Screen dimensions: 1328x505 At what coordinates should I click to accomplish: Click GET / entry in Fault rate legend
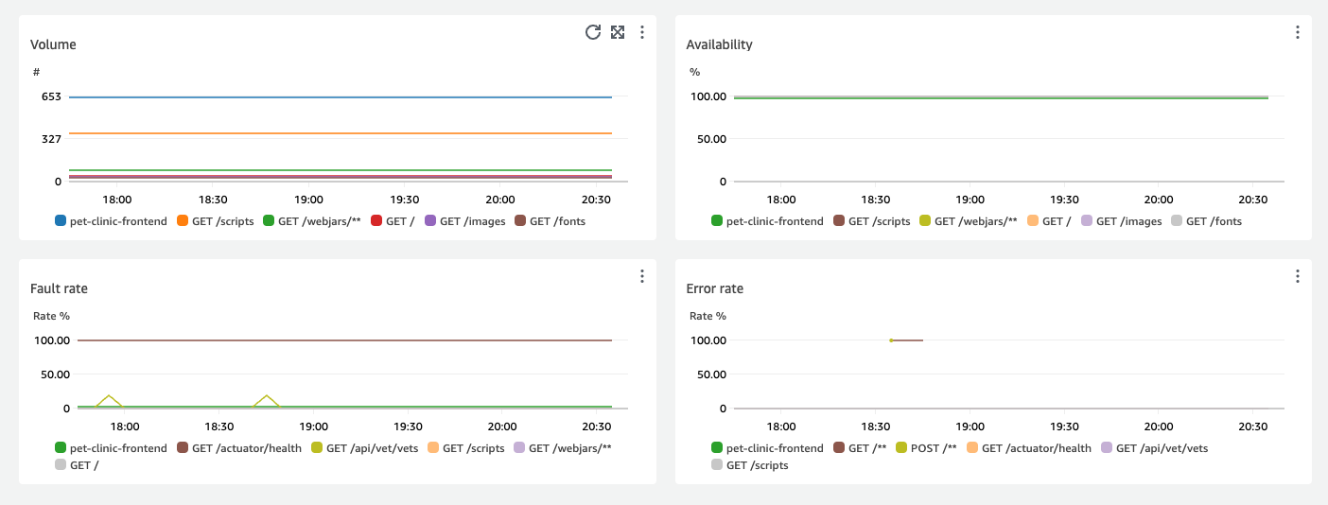(x=85, y=465)
